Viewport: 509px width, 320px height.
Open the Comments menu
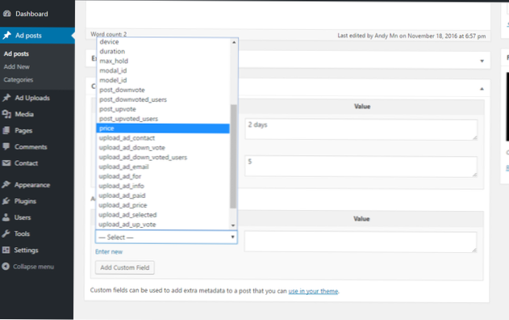point(31,147)
